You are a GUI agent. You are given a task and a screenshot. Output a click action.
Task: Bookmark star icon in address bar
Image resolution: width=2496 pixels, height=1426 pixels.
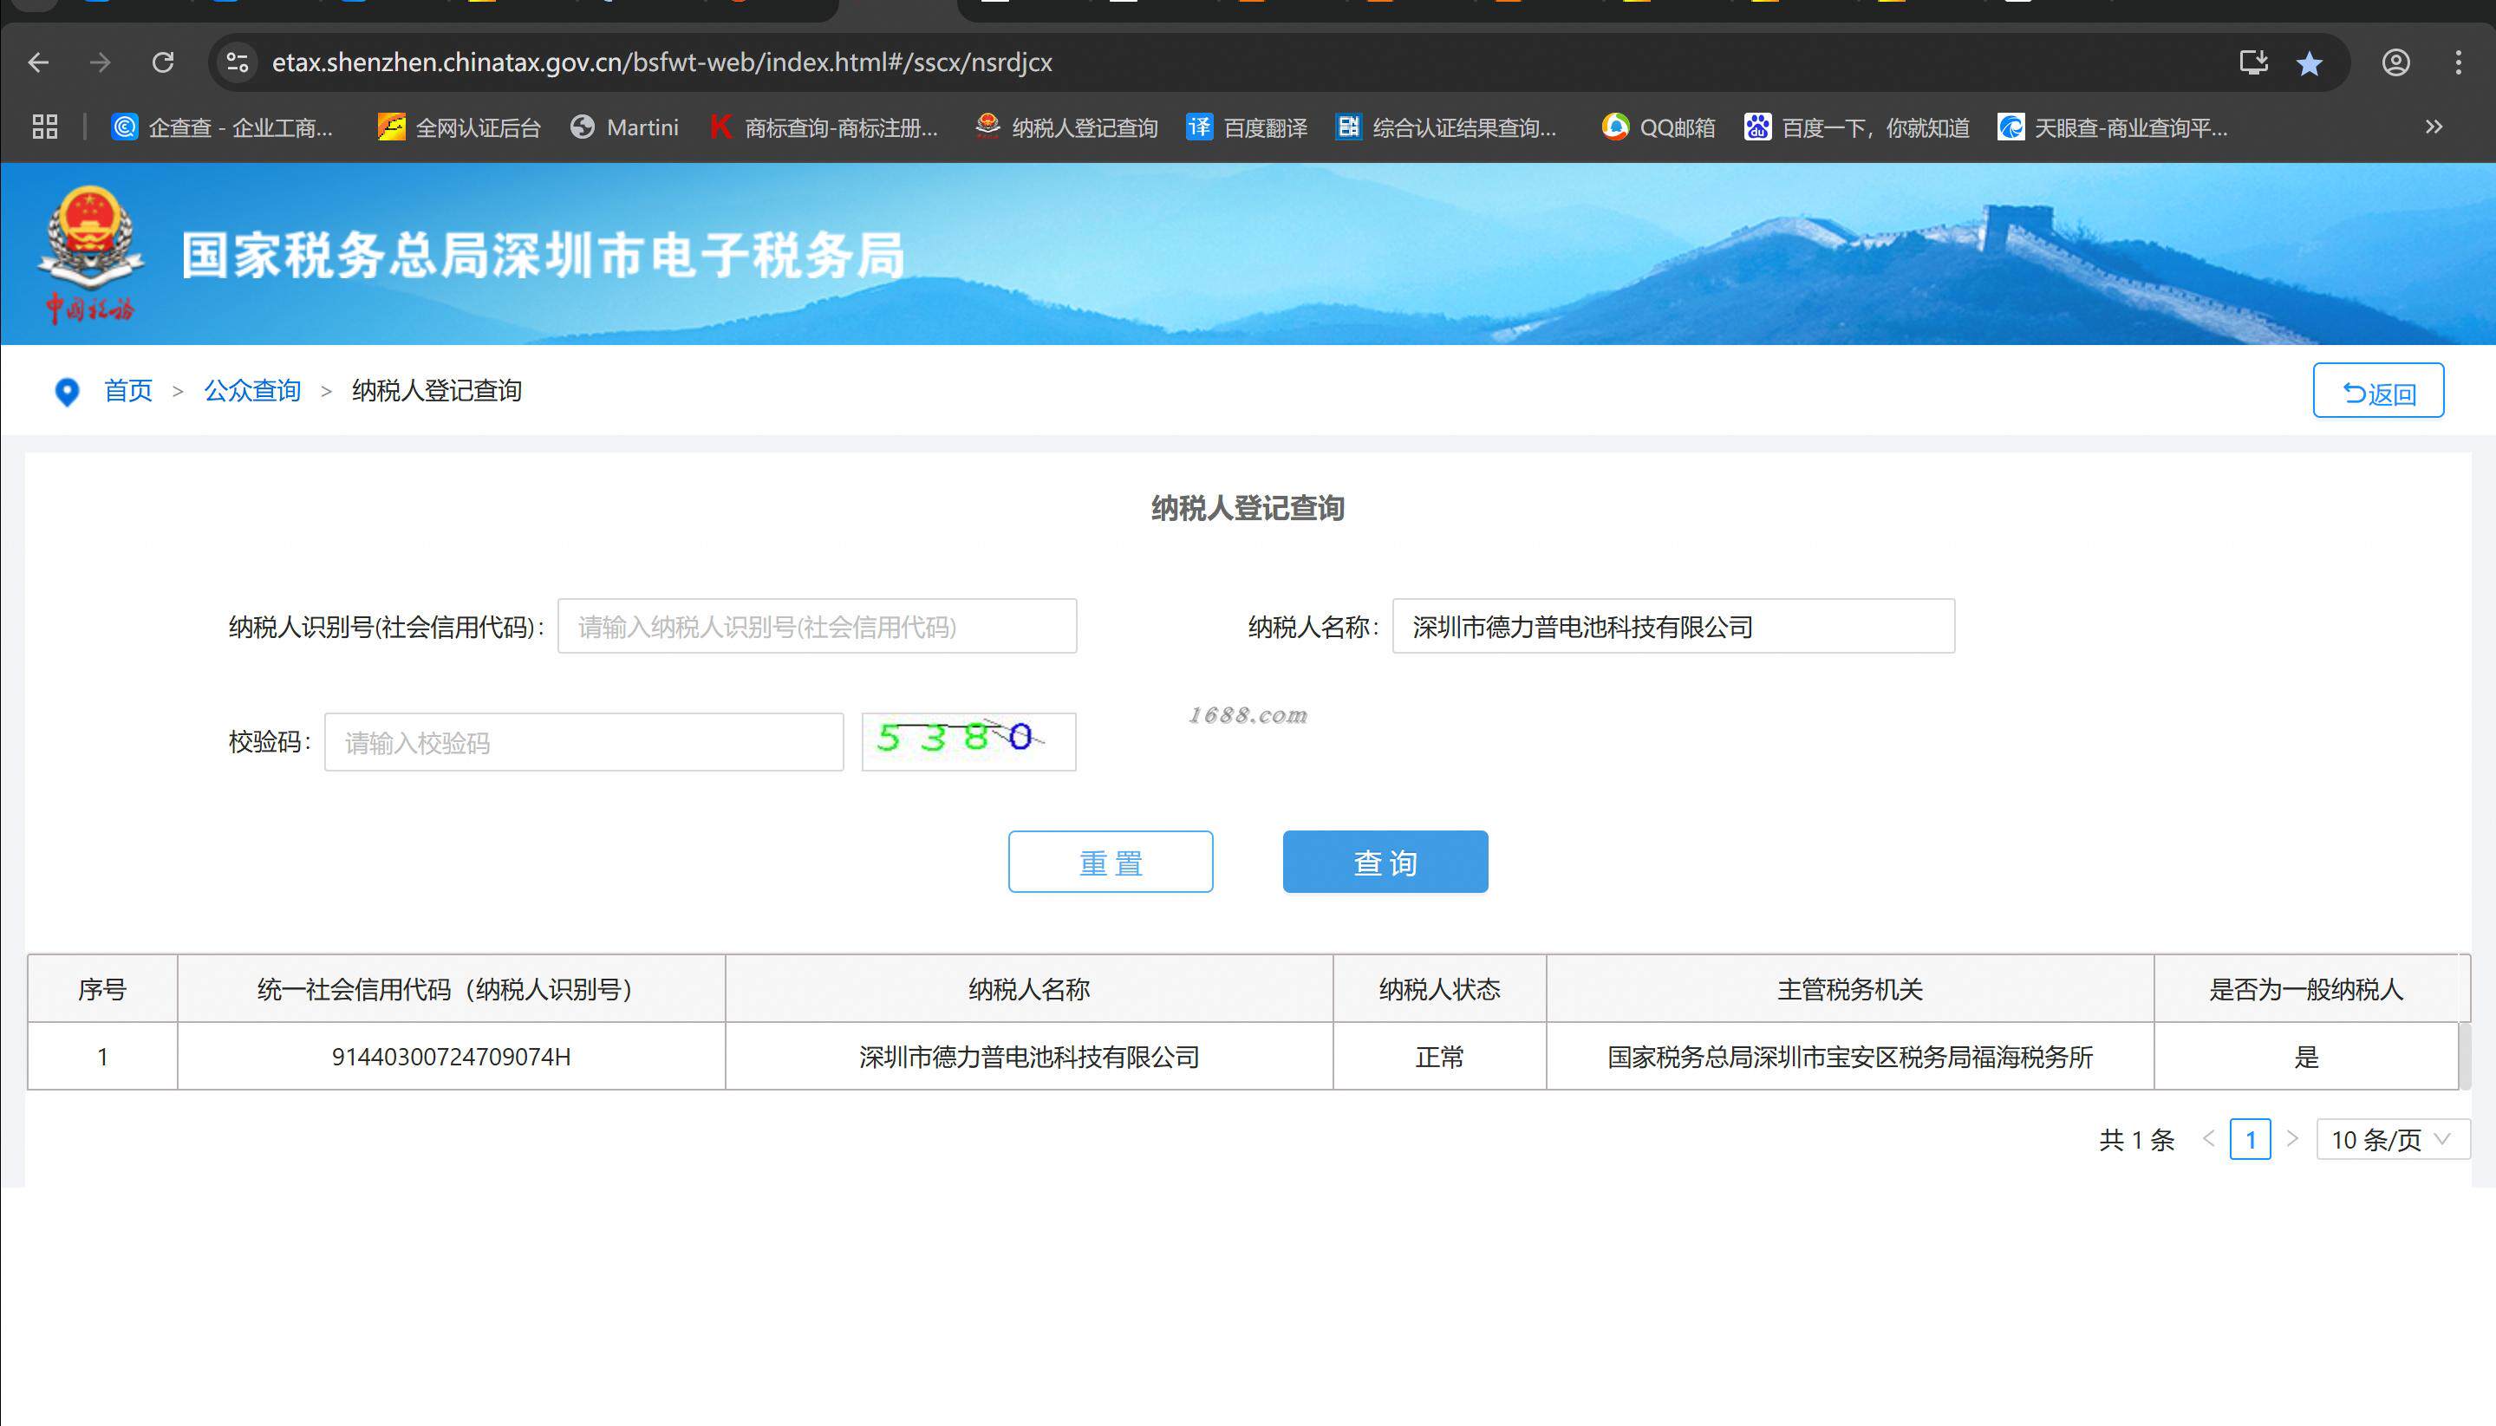2309,62
